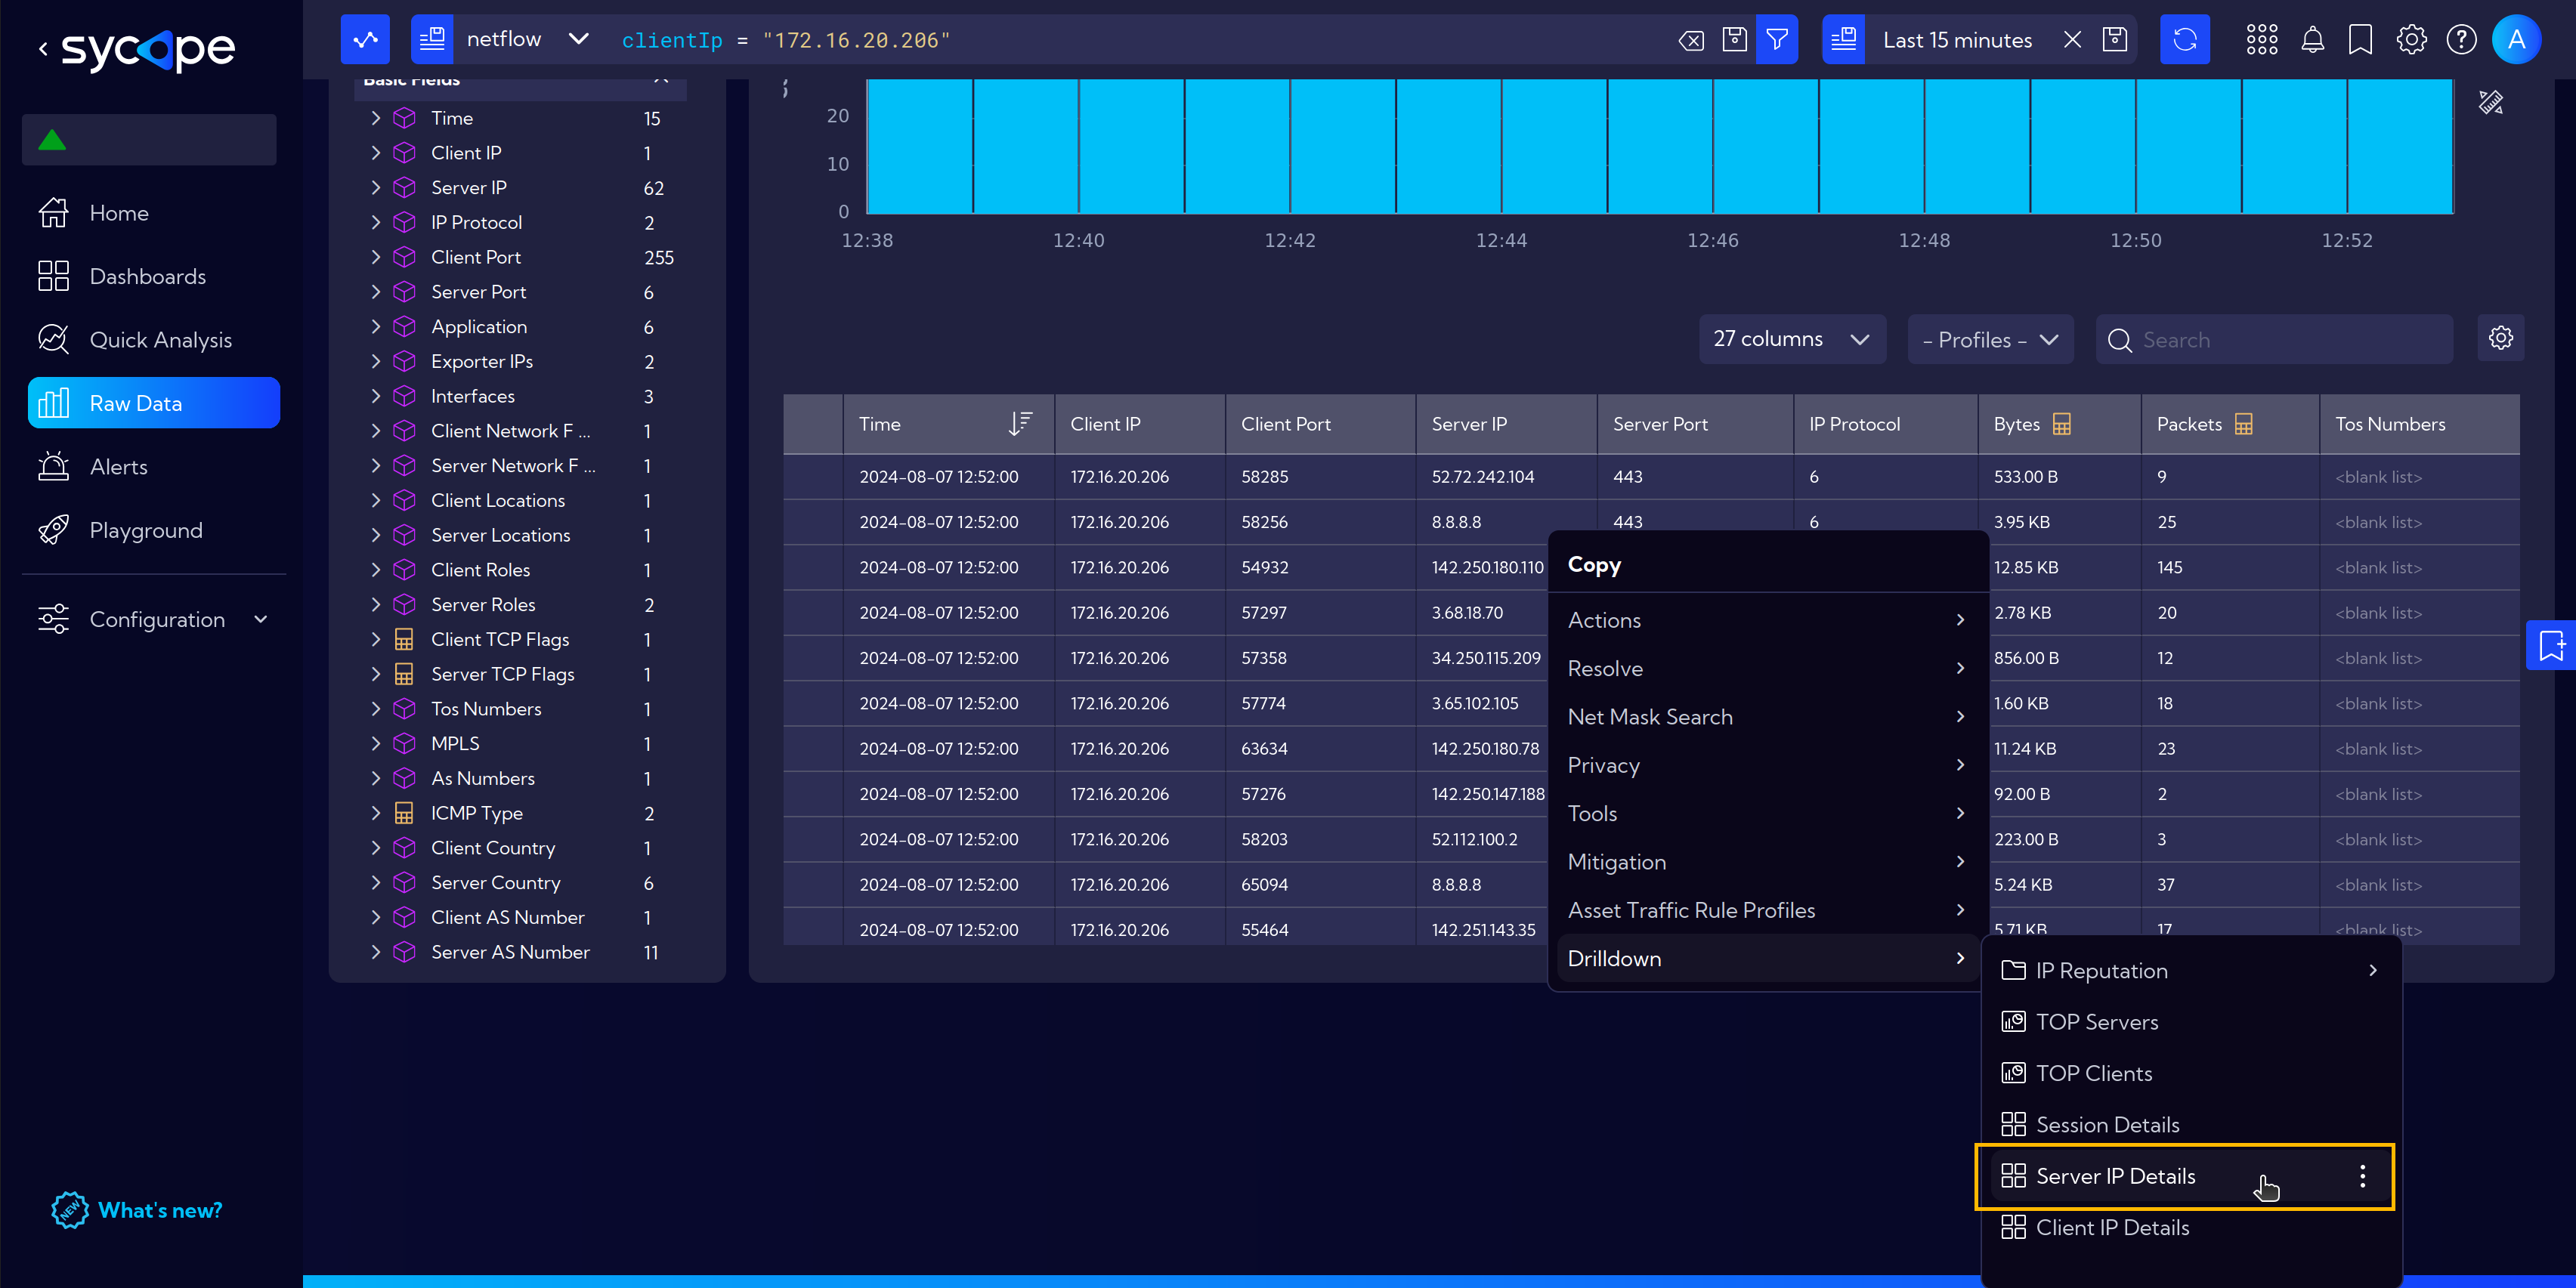Save the time range icon

coord(2115,40)
